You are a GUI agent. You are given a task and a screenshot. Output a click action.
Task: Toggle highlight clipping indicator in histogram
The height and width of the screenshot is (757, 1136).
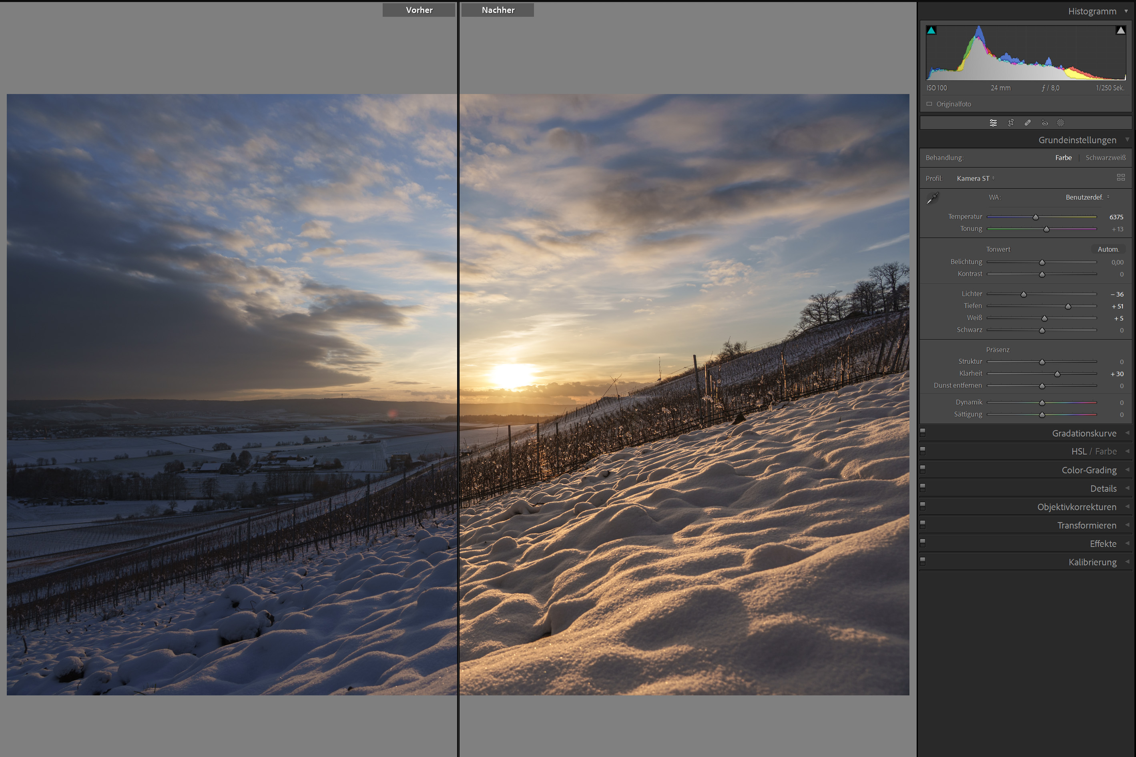click(1120, 30)
